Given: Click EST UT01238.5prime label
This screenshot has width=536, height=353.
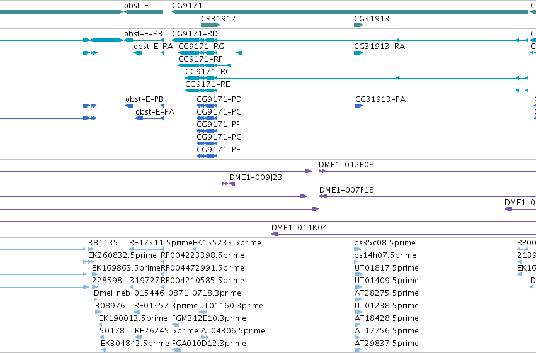Looking at the screenshot, I should [387, 306].
